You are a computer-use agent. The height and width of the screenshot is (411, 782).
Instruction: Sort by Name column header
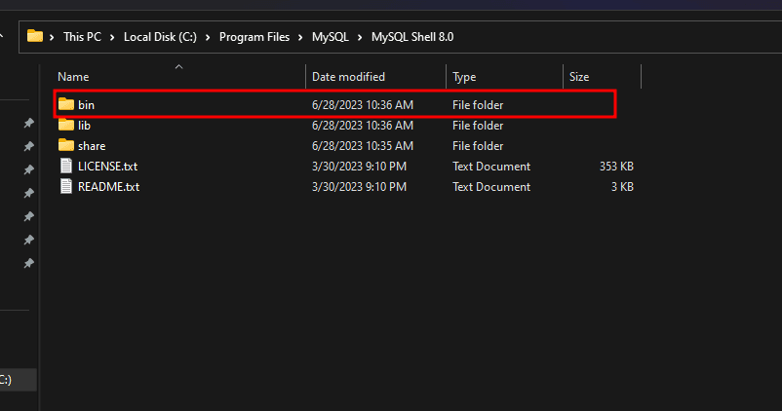(x=73, y=77)
